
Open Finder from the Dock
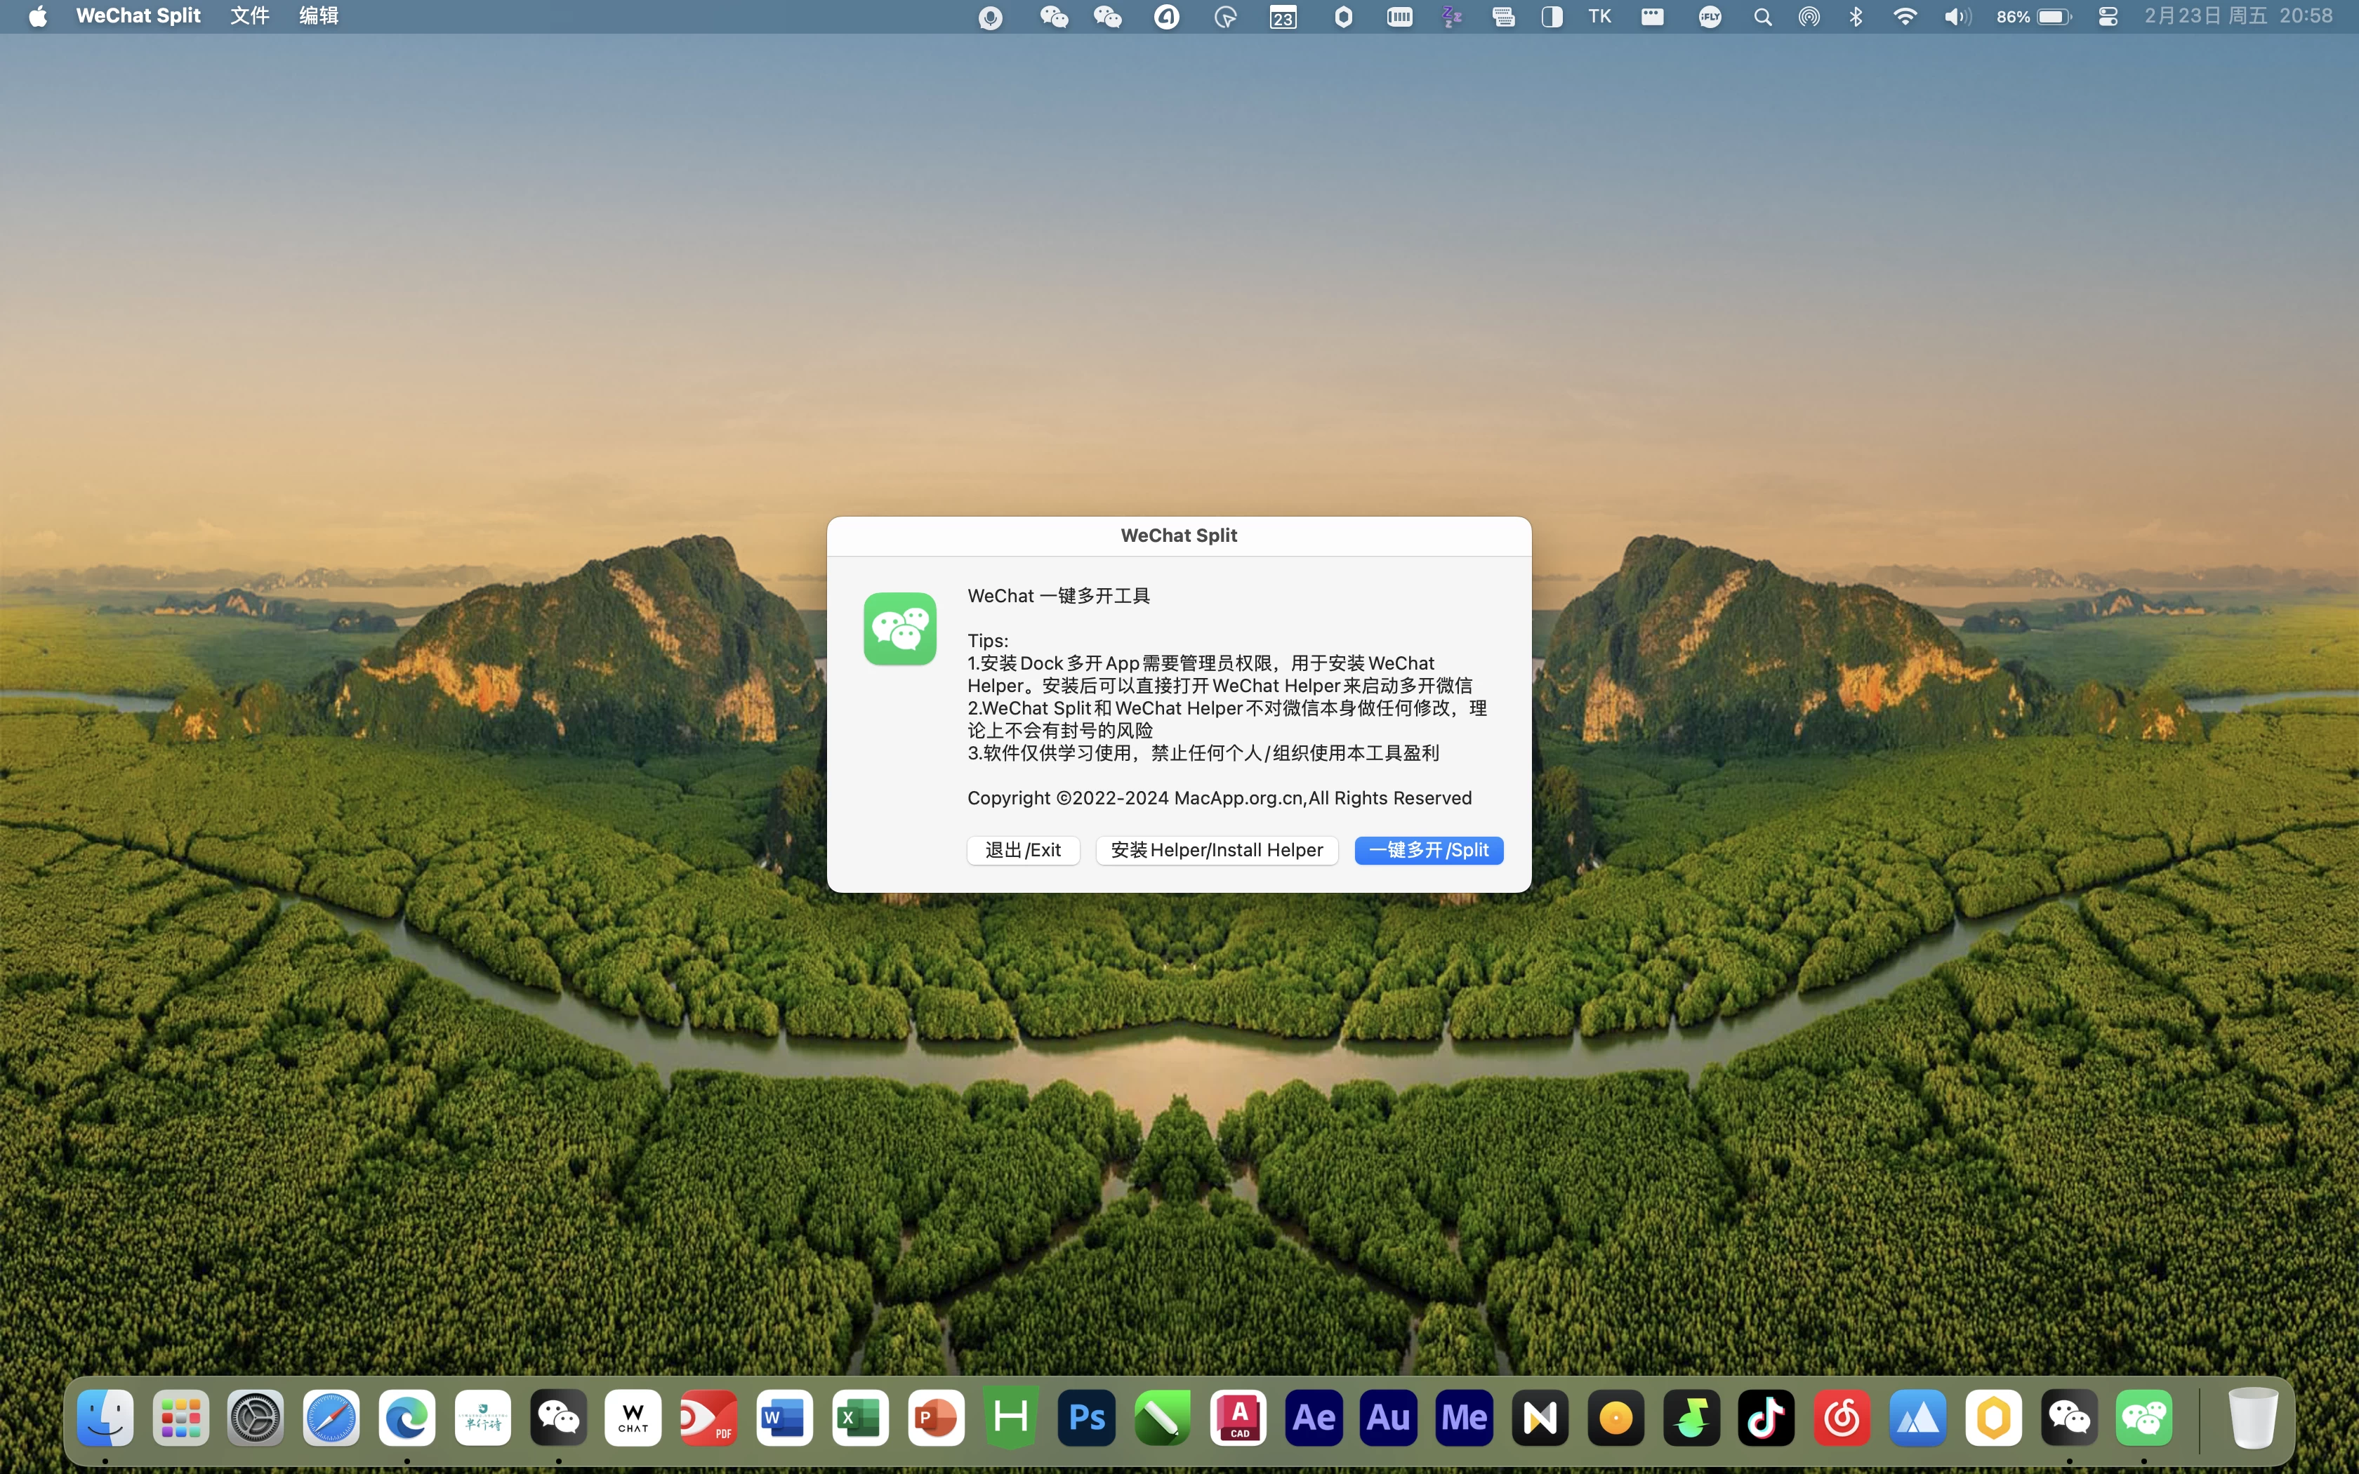[105, 1417]
